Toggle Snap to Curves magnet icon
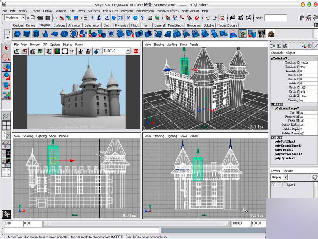This screenshot has width=318, height=239. [175, 18]
